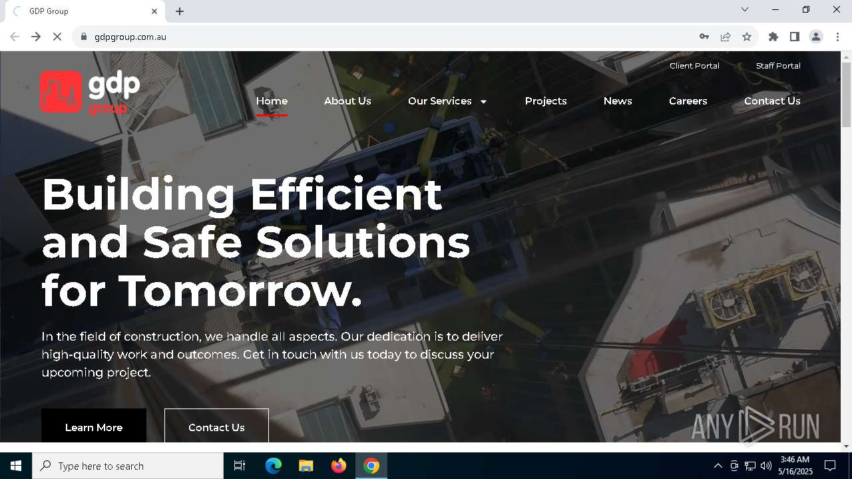The image size is (852, 479).
Task: Bookmark this page with star
Action: (747, 37)
